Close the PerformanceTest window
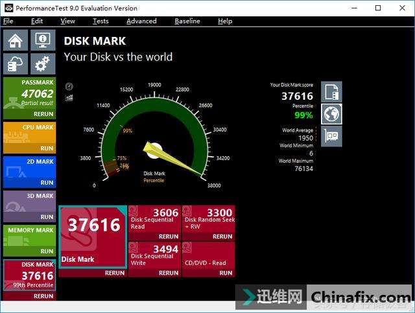Screen dimensions: 415x313 coord(402,8)
